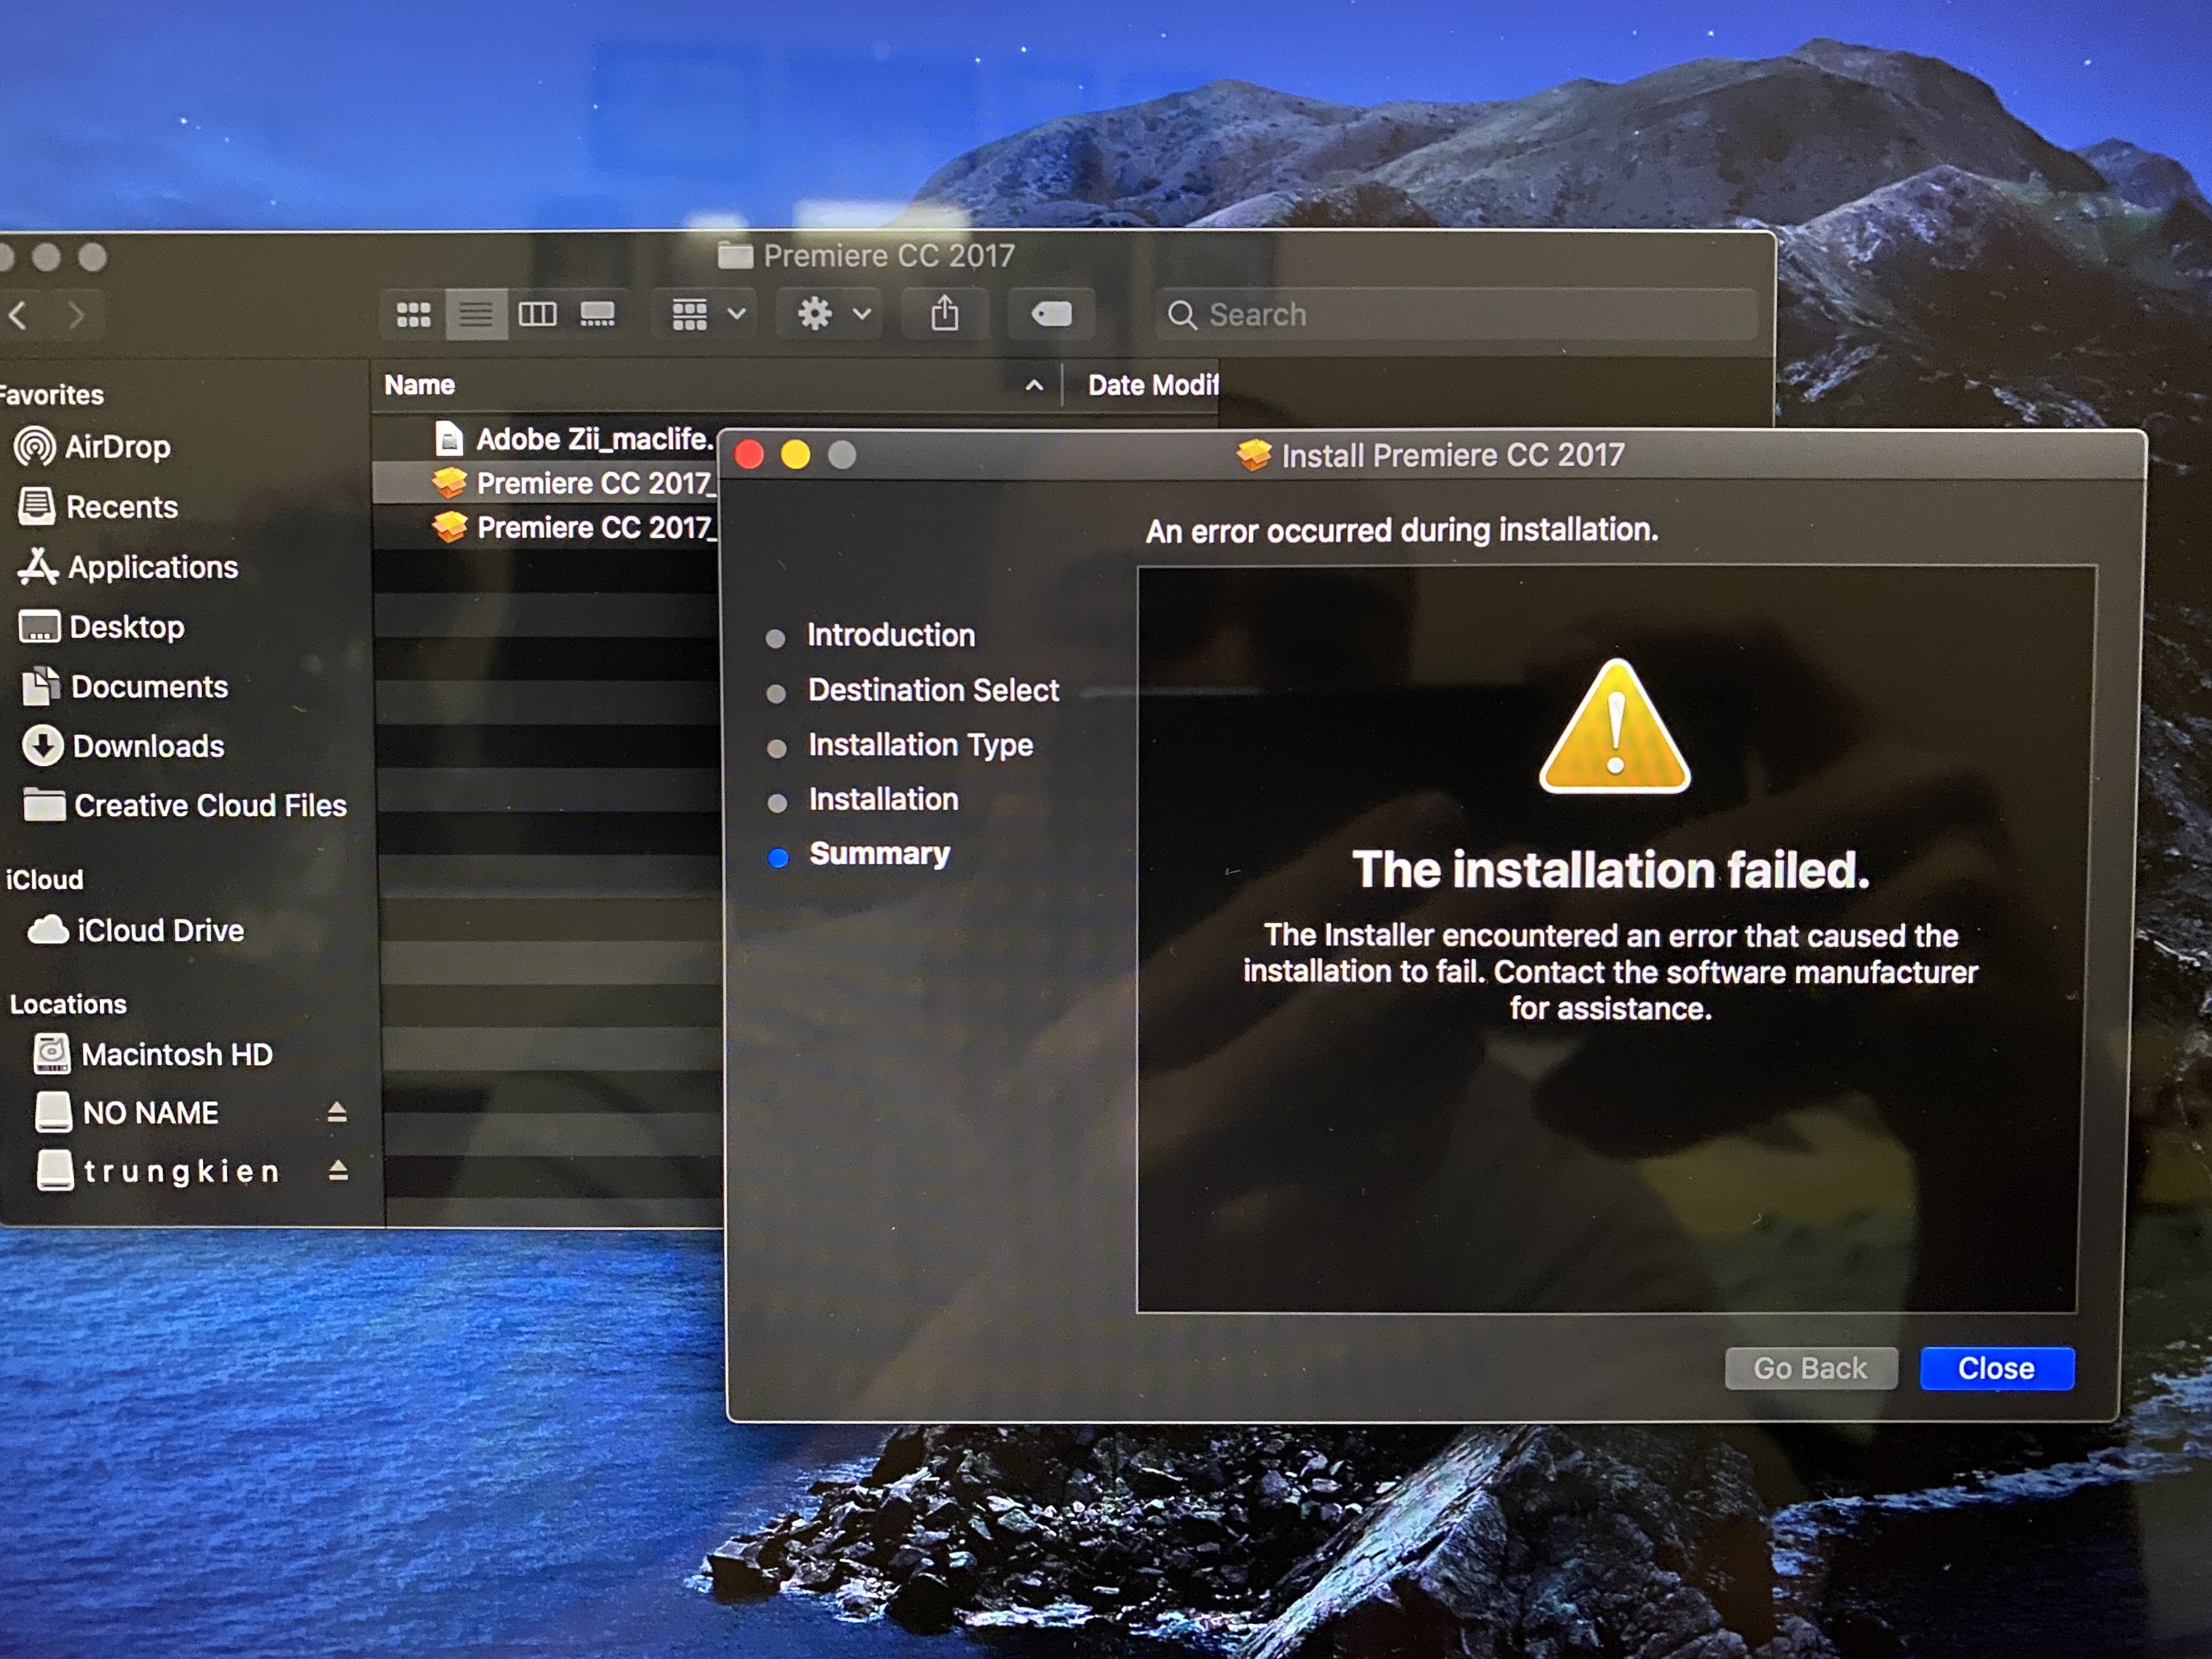2212x1659 pixels.
Task: Open Creative Cloud Files in sidebar
Action: tap(185, 805)
